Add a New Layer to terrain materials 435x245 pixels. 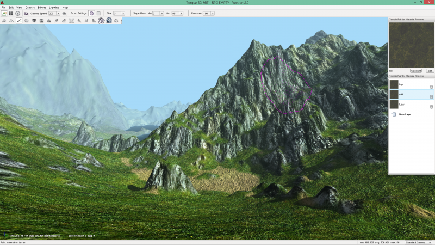405,114
